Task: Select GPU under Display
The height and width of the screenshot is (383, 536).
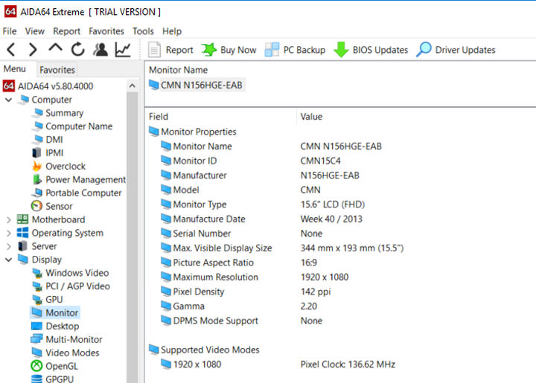Action: pyautogui.click(x=54, y=300)
